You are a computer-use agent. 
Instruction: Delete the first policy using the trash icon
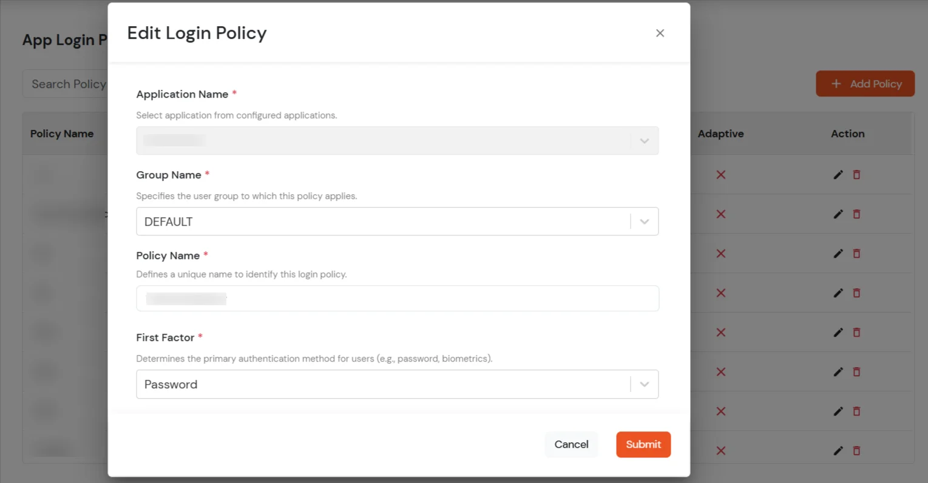[x=856, y=175]
